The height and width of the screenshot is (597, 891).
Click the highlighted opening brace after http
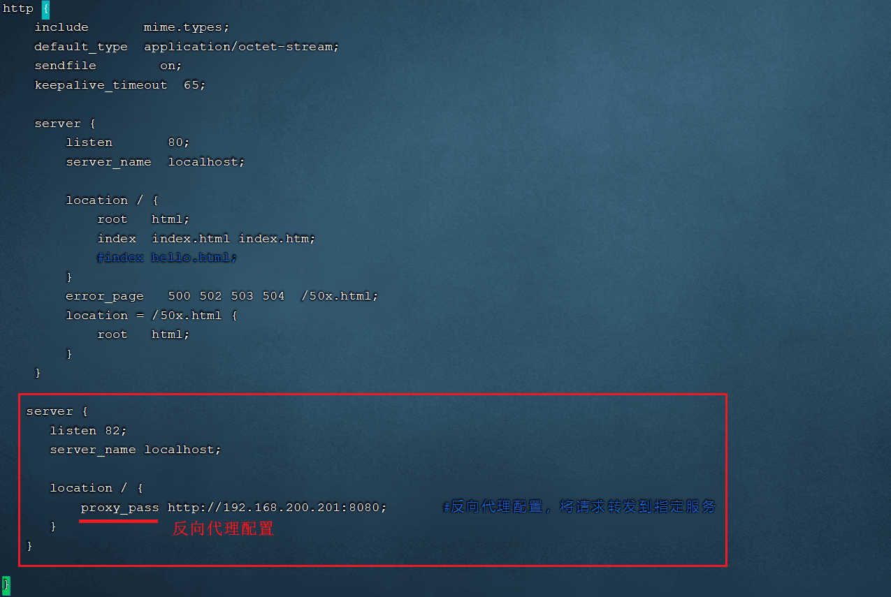tap(45, 9)
